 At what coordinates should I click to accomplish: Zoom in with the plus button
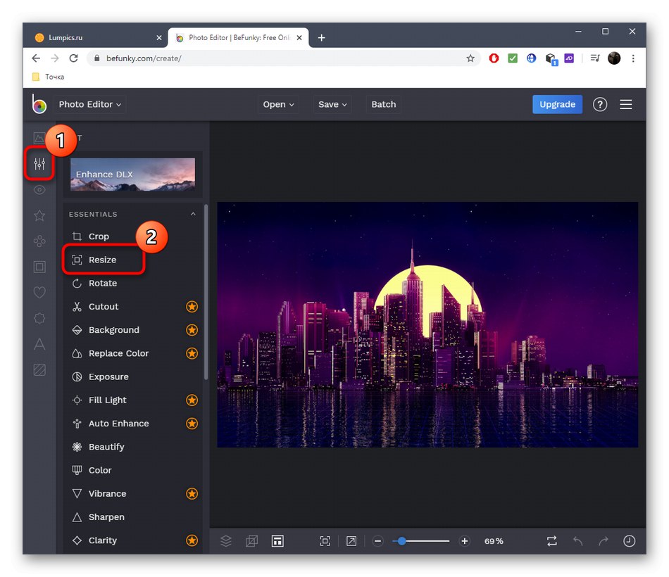coord(465,540)
